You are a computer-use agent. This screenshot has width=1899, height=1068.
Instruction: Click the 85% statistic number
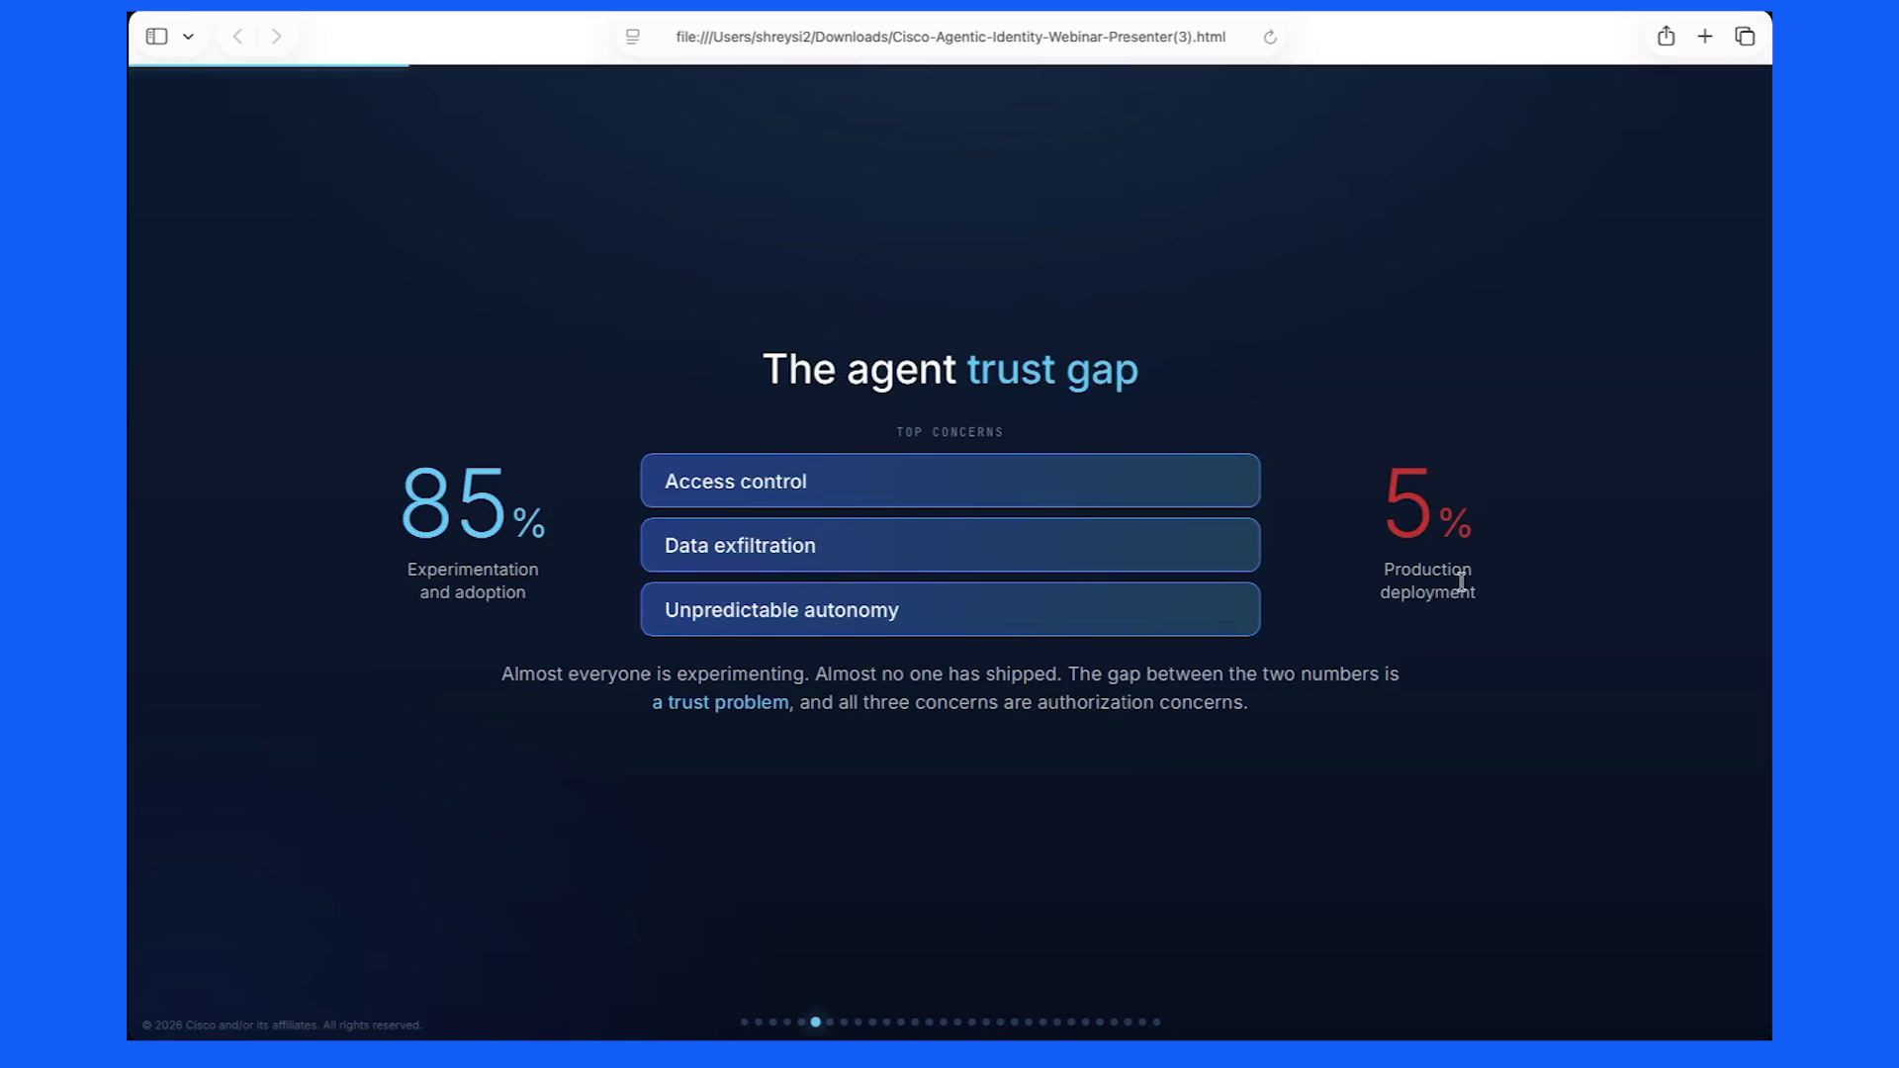tap(473, 502)
